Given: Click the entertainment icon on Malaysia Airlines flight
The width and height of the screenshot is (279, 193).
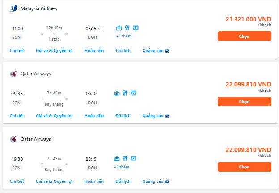Looking at the screenshot, I should [x=135, y=28].
